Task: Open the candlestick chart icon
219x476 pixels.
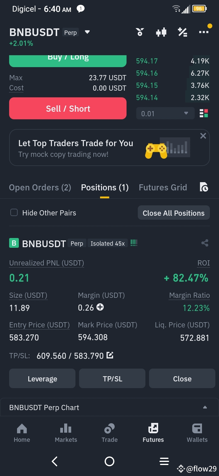Action: coord(161,32)
